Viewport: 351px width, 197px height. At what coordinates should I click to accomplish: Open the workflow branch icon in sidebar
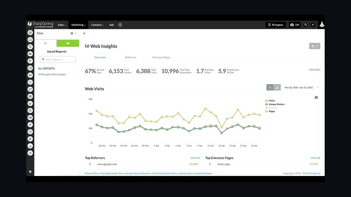click(x=30, y=61)
